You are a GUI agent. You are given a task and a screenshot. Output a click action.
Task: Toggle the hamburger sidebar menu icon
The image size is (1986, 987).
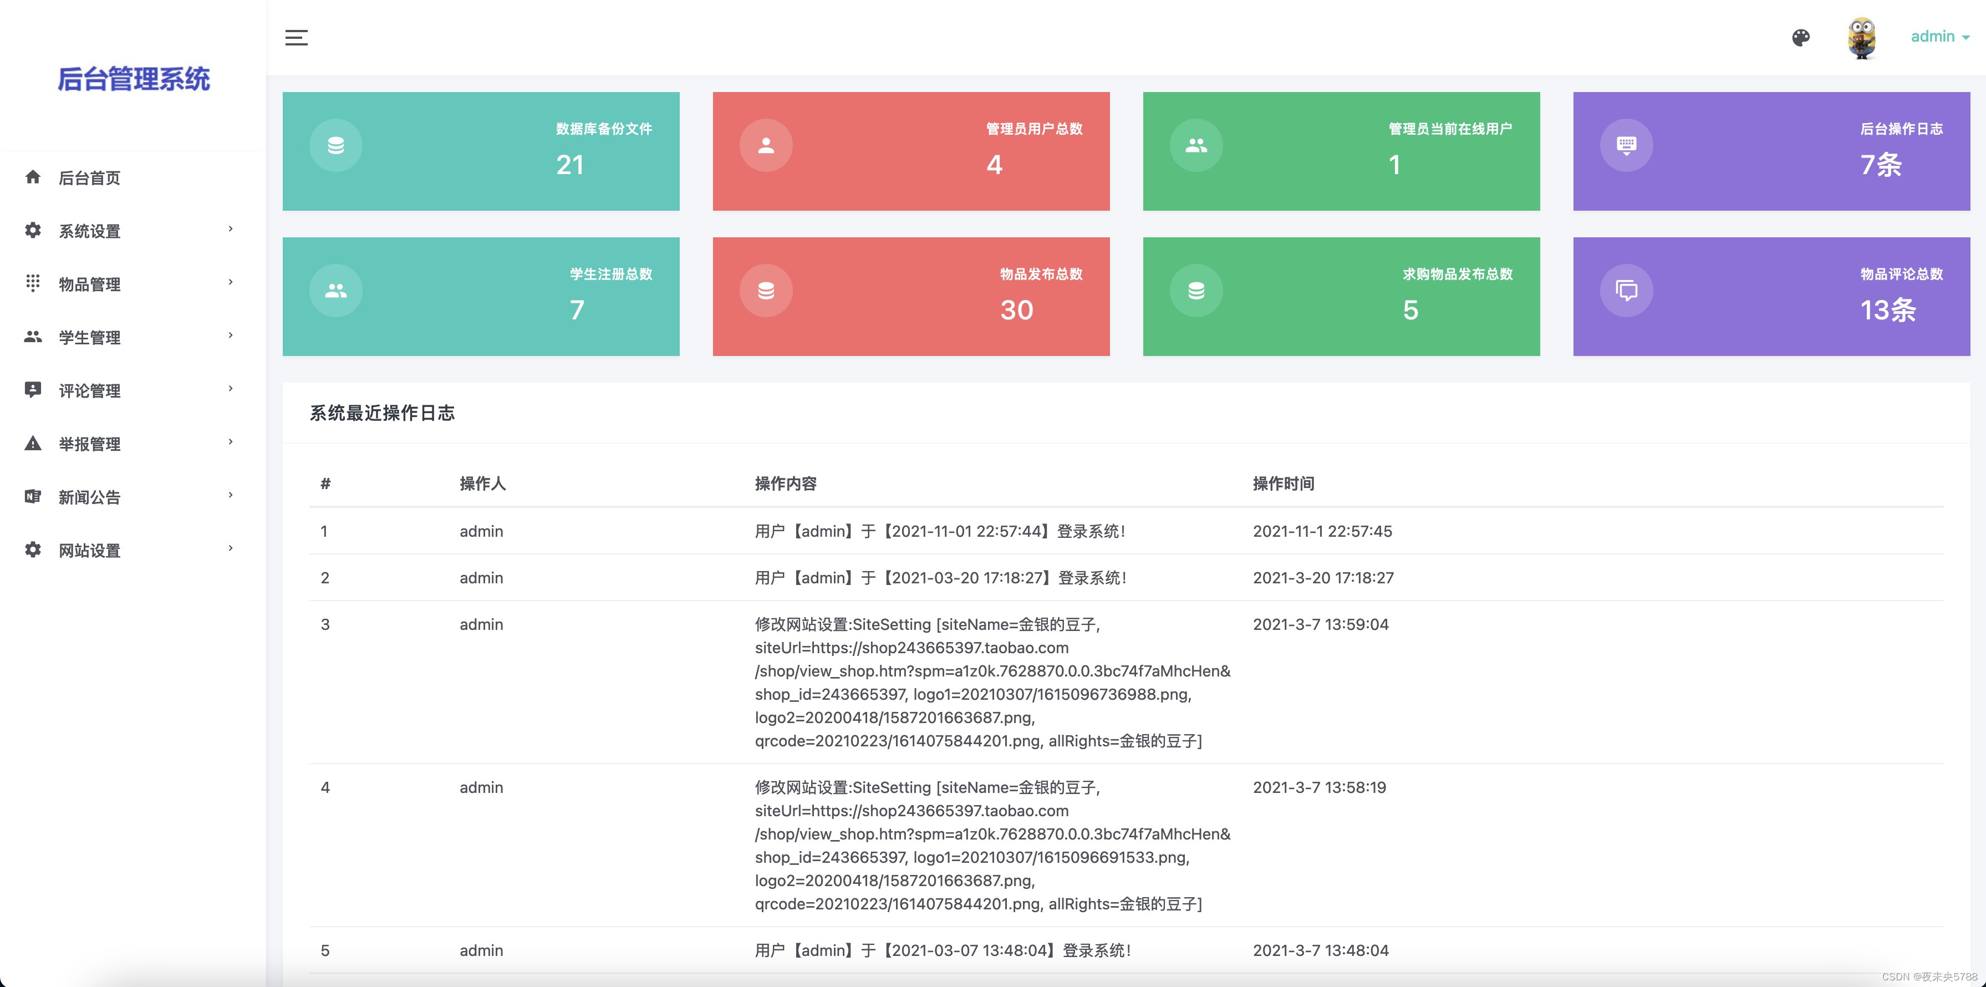point(296,37)
